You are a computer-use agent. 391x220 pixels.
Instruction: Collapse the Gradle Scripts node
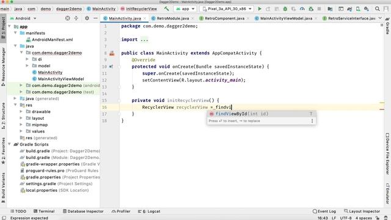(10, 144)
